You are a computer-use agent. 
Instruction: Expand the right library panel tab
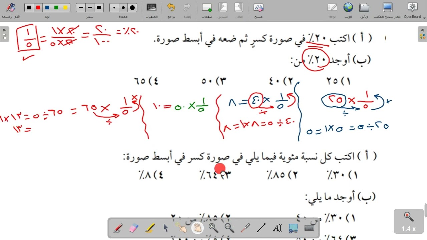422,34
